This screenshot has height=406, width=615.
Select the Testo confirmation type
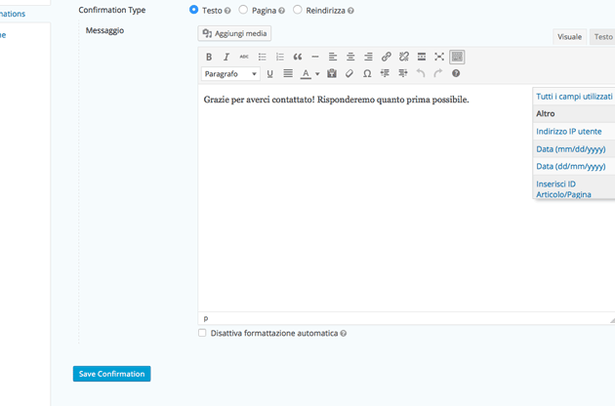coord(193,10)
